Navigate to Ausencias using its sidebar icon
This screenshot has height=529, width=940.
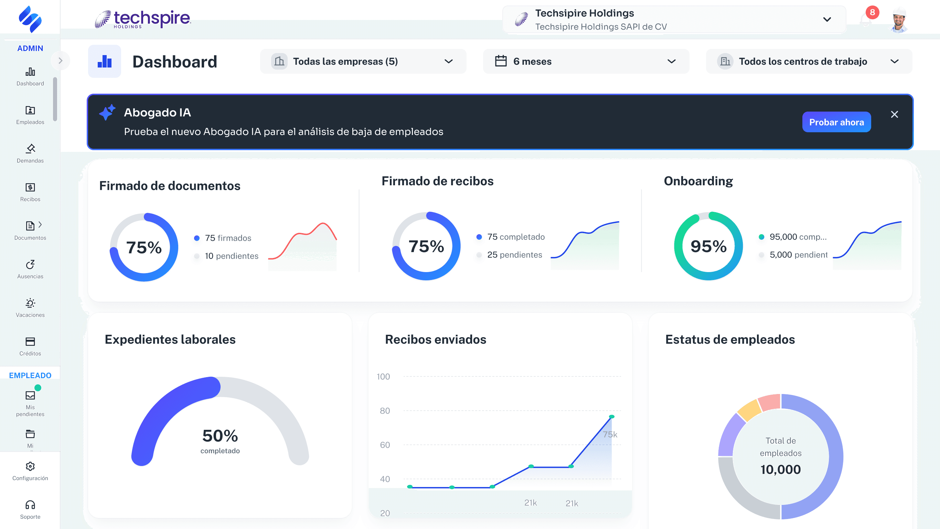tap(30, 269)
